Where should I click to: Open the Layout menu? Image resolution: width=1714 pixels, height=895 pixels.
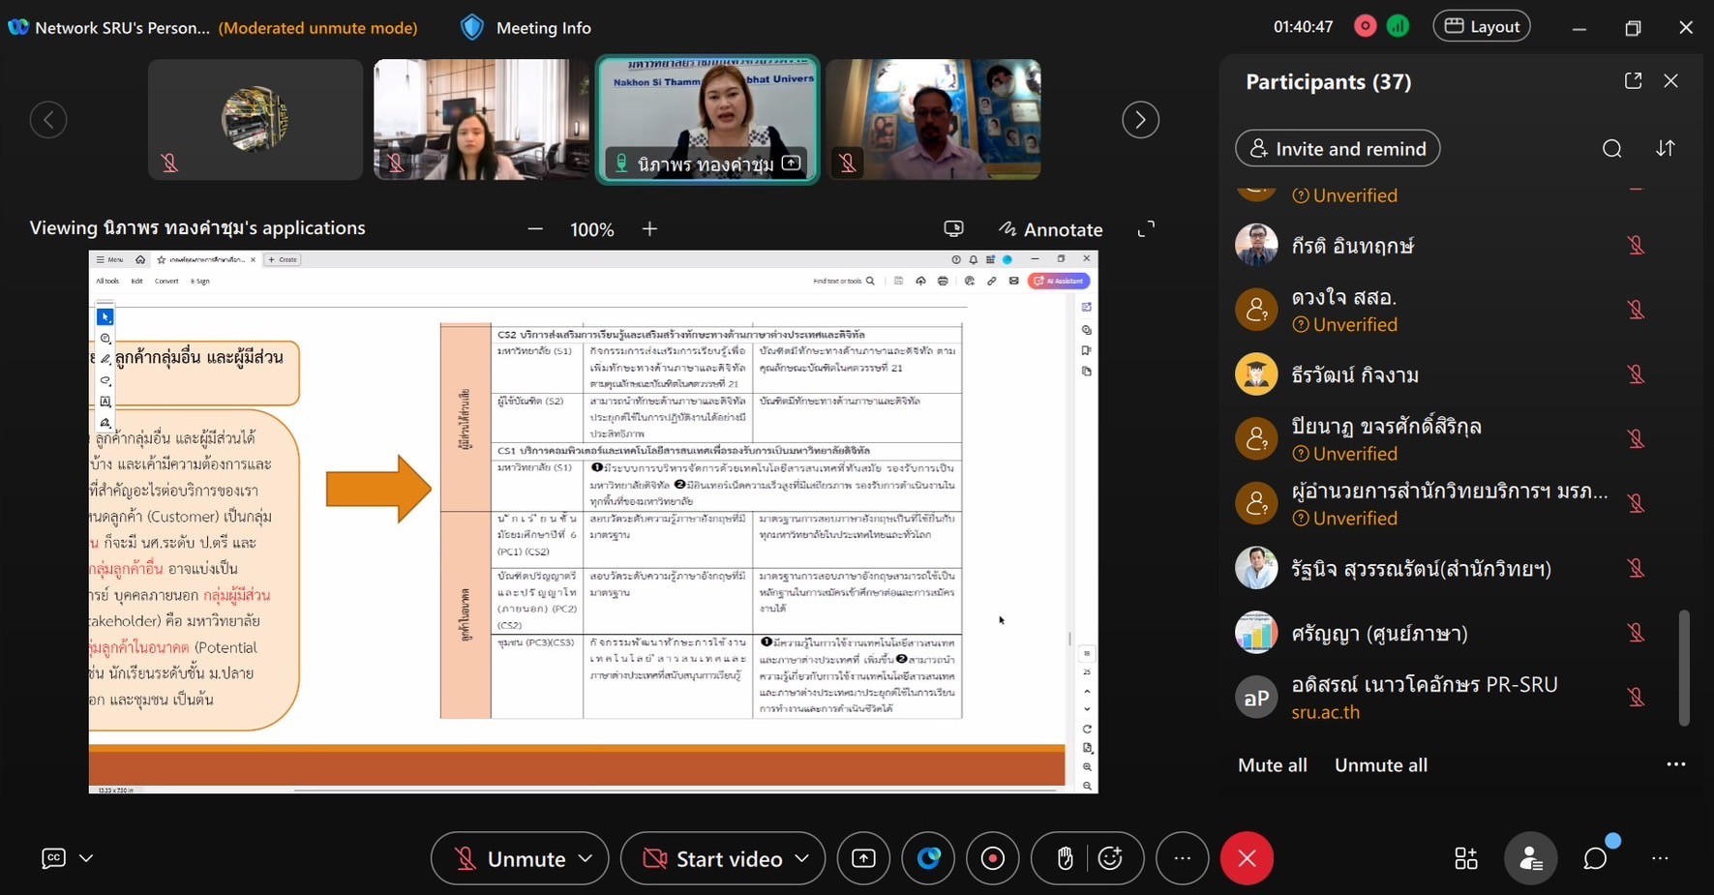click(x=1482, y=27)
